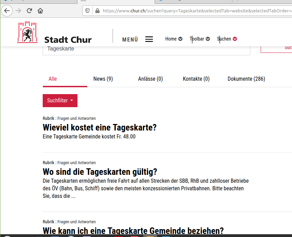Screen dimensions: 292x237
Task: Click the first 'Rubrik : Fragen und Antworten' label
Action: click(x=69, y=118)
